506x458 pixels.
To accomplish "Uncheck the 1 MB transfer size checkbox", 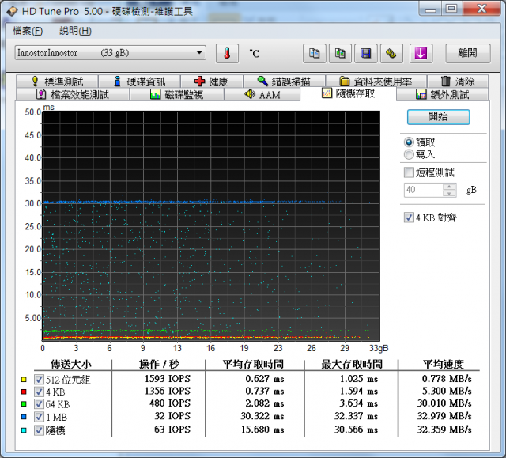I will [x=39, y=417].
